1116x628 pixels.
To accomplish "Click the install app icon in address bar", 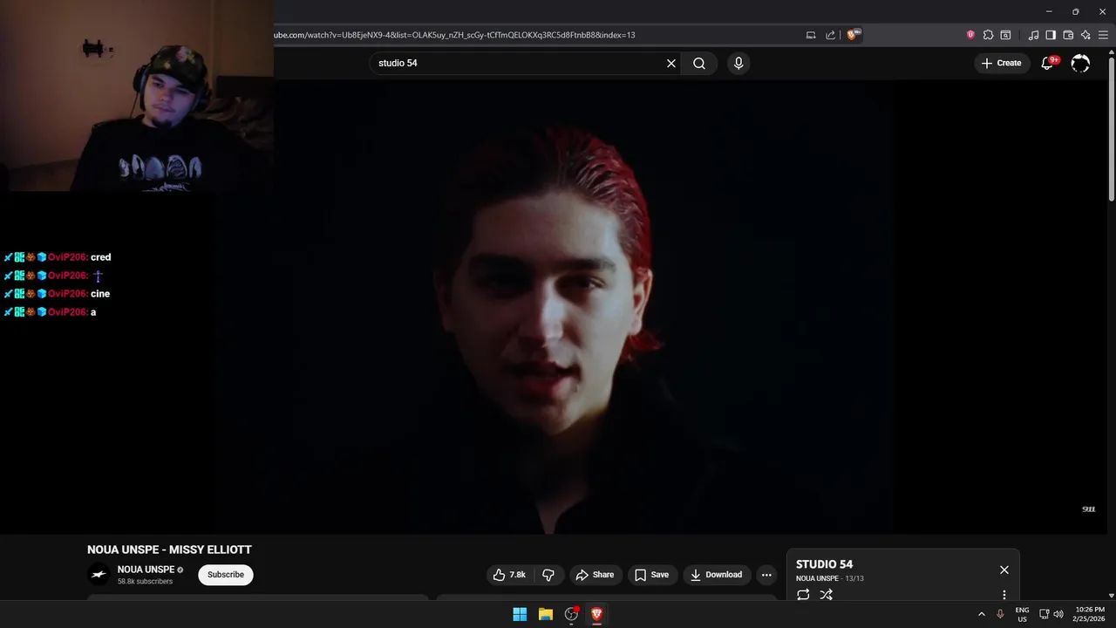I will 811,35.
